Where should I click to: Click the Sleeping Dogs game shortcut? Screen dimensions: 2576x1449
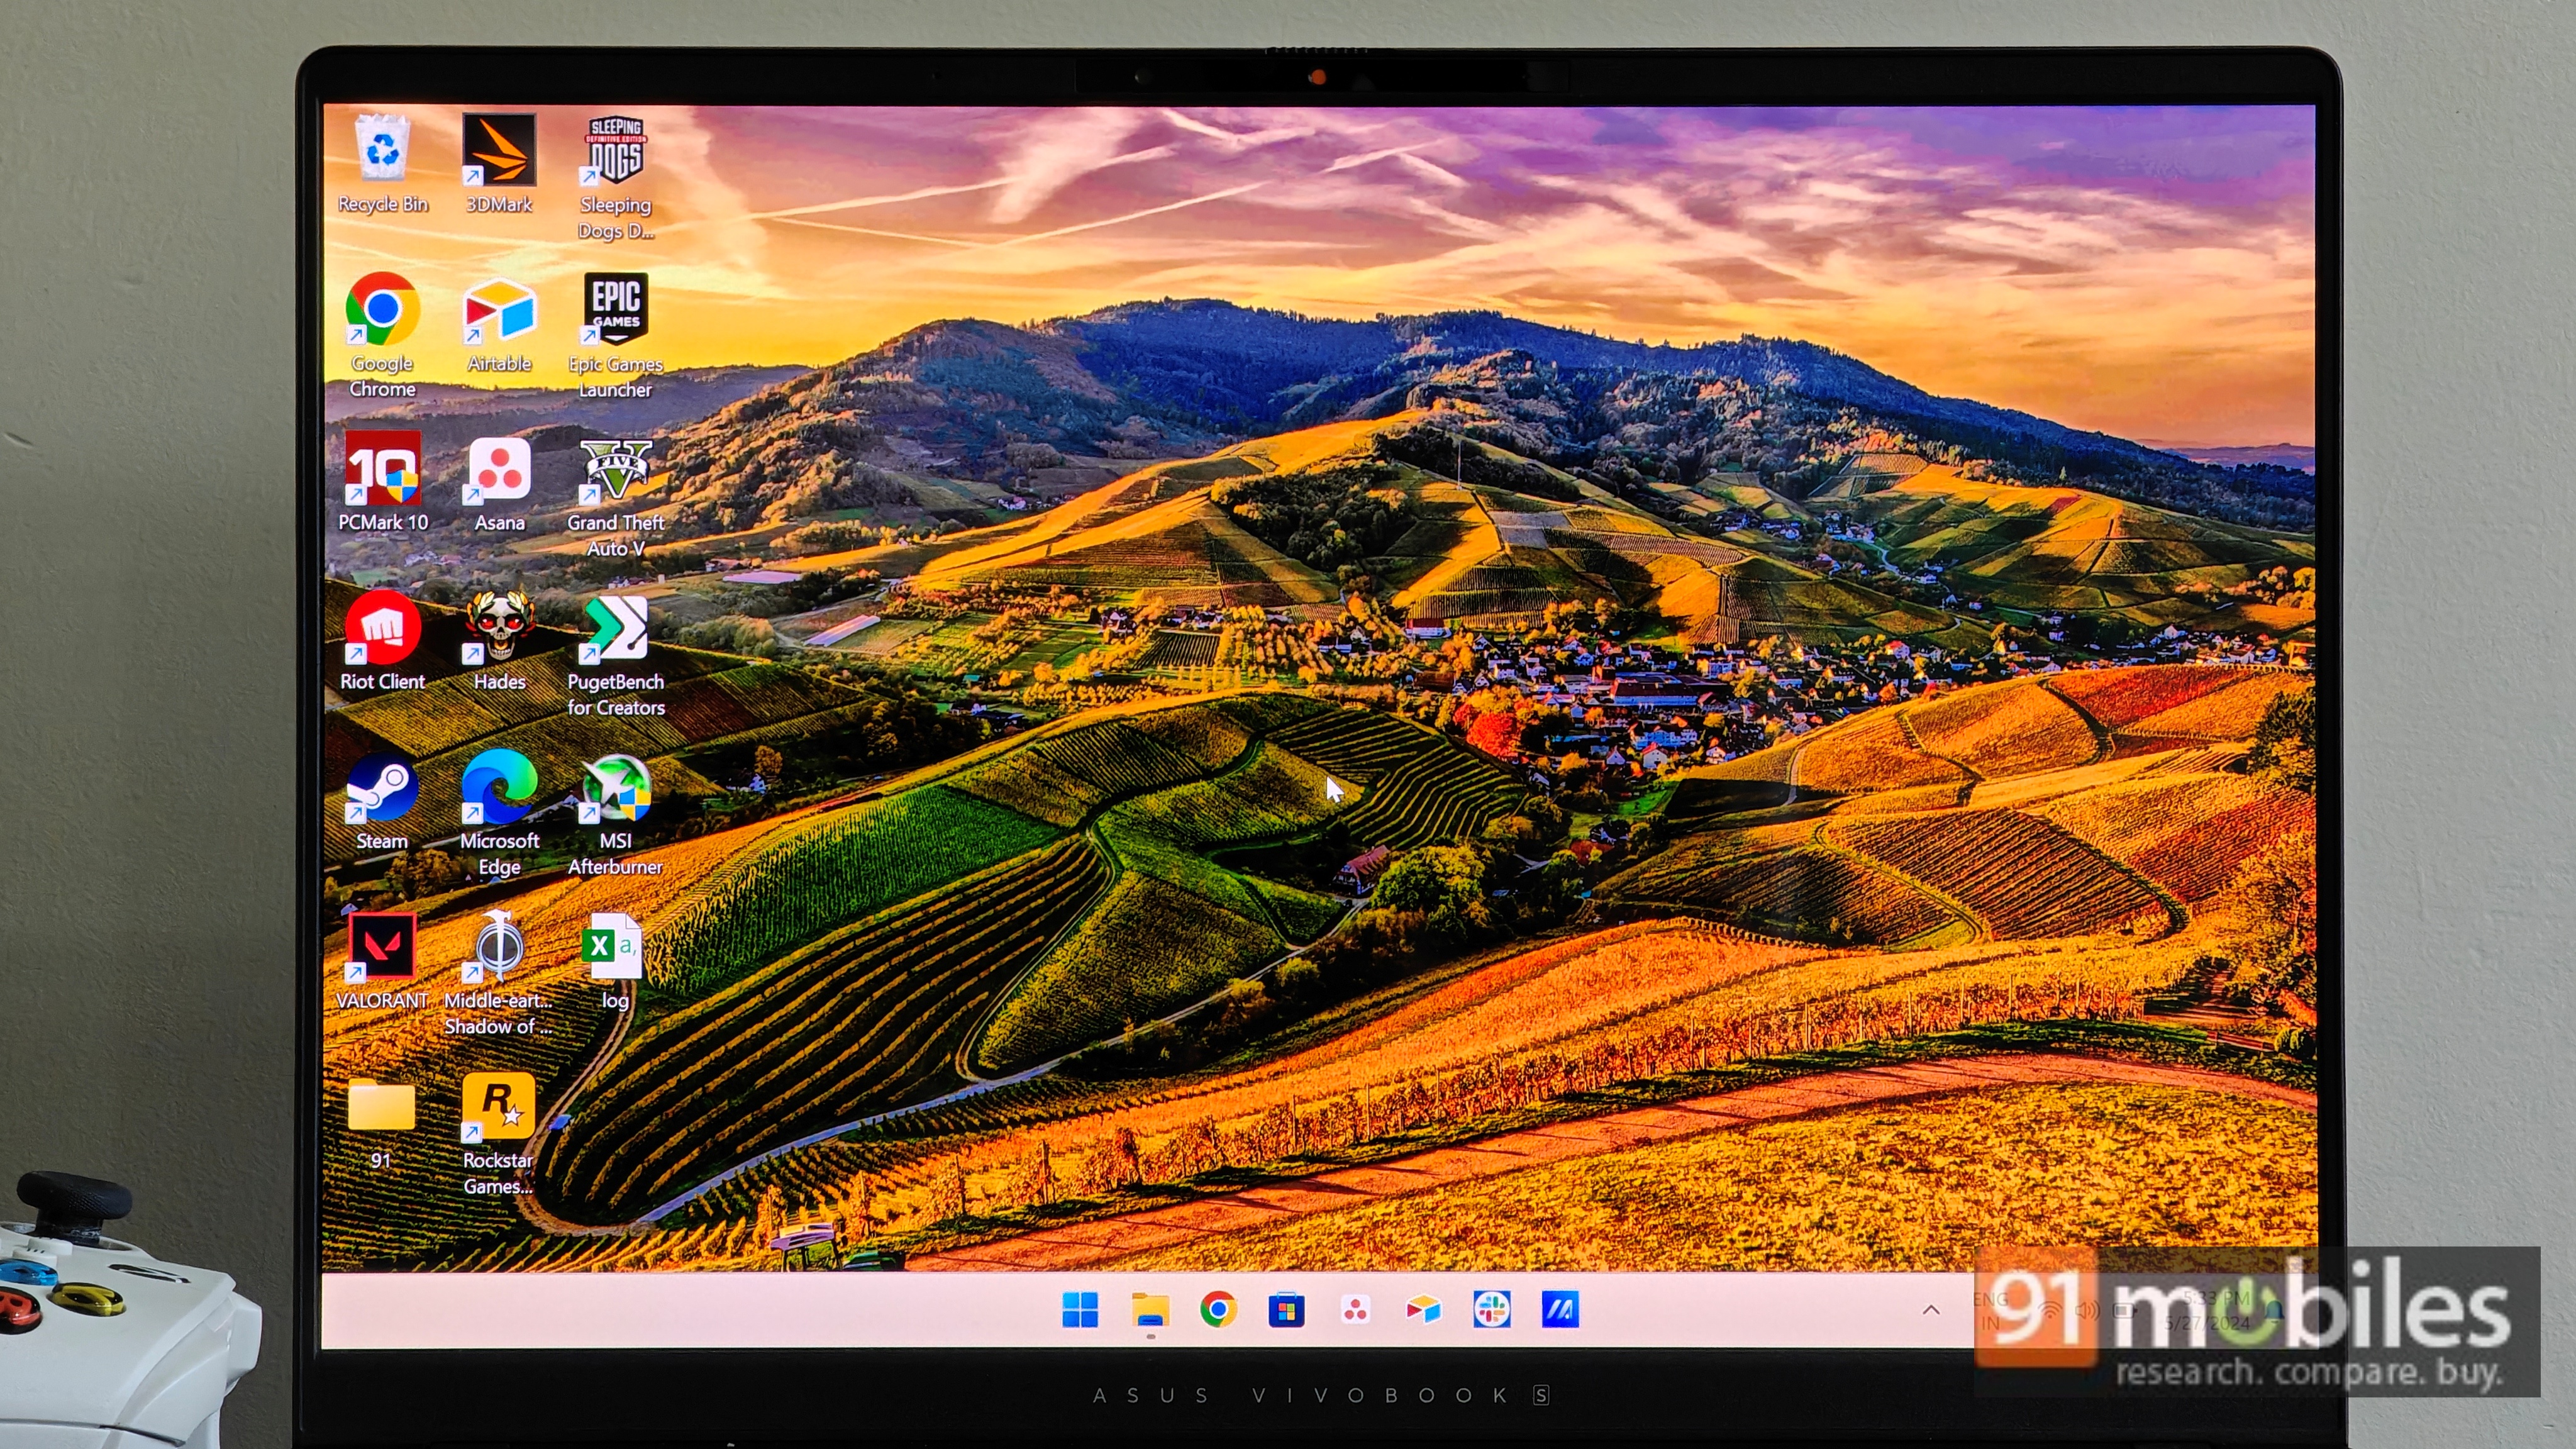coord(615,152)
